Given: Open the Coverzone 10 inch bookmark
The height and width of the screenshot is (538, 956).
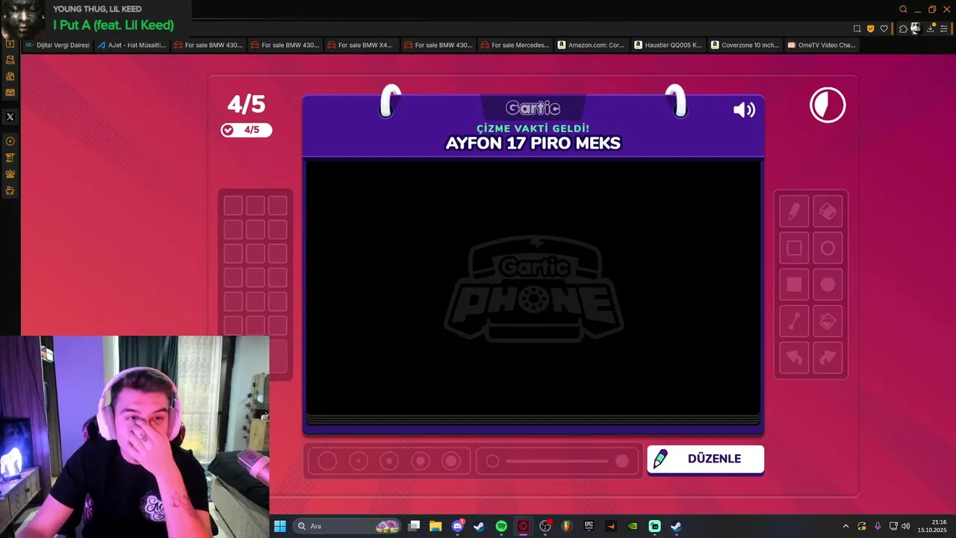Looking at the screenshot, I should click(x=745, y=45).
